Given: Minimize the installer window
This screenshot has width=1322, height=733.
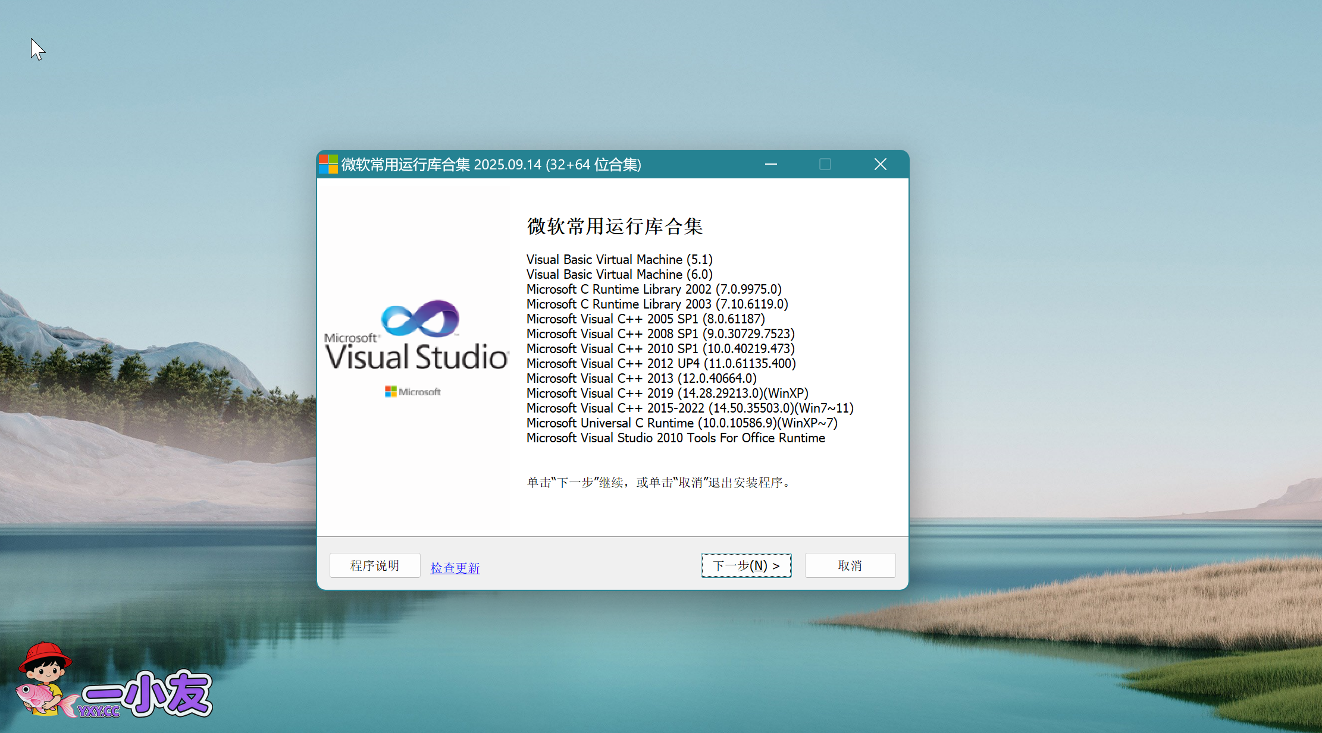Looking at the screenshot, I should coord(771,164).
